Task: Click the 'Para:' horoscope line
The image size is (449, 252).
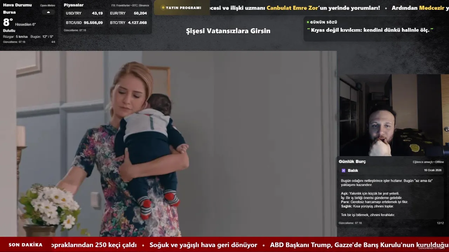Action: [374, 202]
